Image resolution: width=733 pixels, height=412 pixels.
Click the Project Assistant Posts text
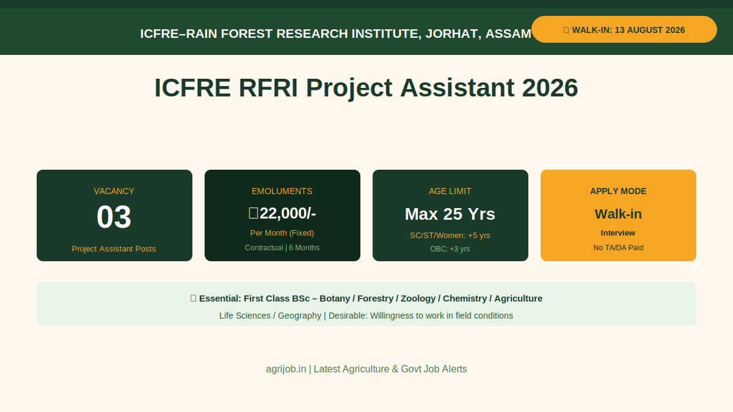coord(114,249)
